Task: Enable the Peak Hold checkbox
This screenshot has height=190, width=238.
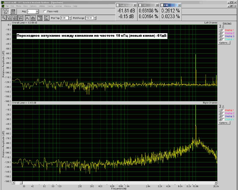Action: coord(45,12)
